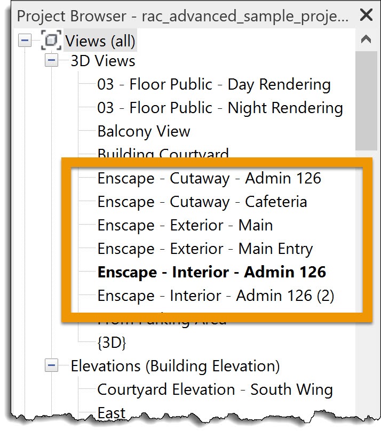
Task: Close the Project Browser panel
Action: (366, 14)
